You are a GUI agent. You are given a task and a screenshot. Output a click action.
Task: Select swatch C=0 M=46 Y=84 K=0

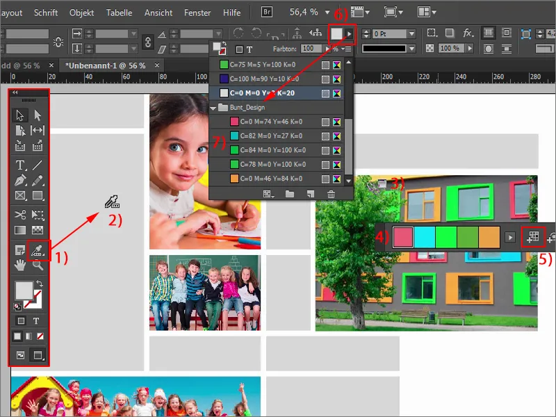point(277,179)
